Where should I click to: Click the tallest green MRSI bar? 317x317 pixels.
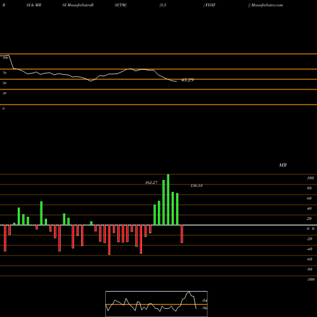pyautogui.click(x=168, y=200)
